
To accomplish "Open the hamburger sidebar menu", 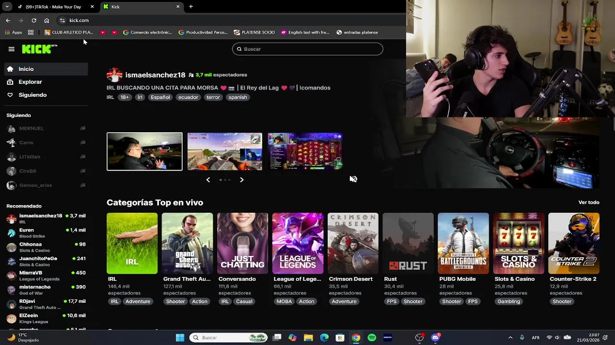I will click(12, 49).
